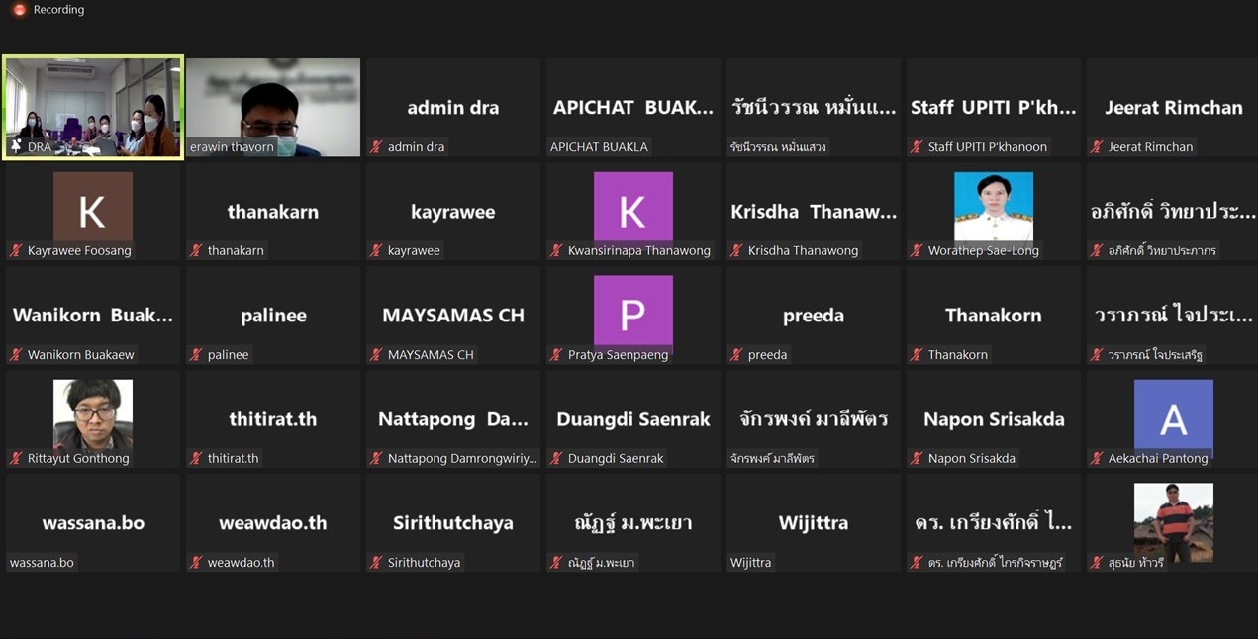
Task: Click muted mic icon next to Krisdha Thanawong
Action: click(736, 251)
